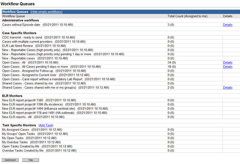Select the ELR Lab Need Review queue
Screen dimensions: 240x164
pos(18,46)
